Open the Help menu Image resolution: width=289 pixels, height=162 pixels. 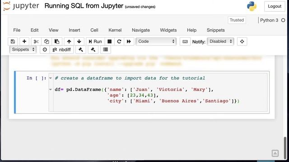[191, 30]
